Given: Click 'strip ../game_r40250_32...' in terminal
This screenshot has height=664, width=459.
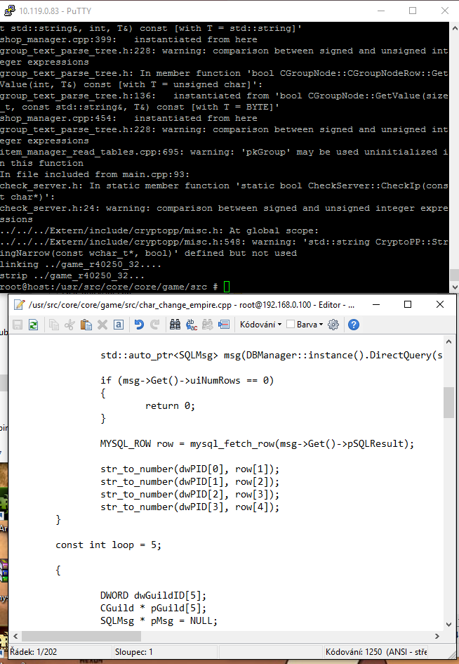Looking at the screenshot, I should (x=72, y=275).
